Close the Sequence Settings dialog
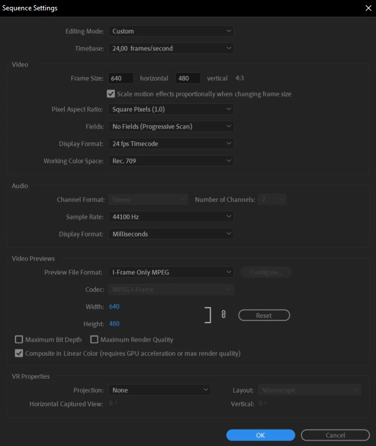 369,8
